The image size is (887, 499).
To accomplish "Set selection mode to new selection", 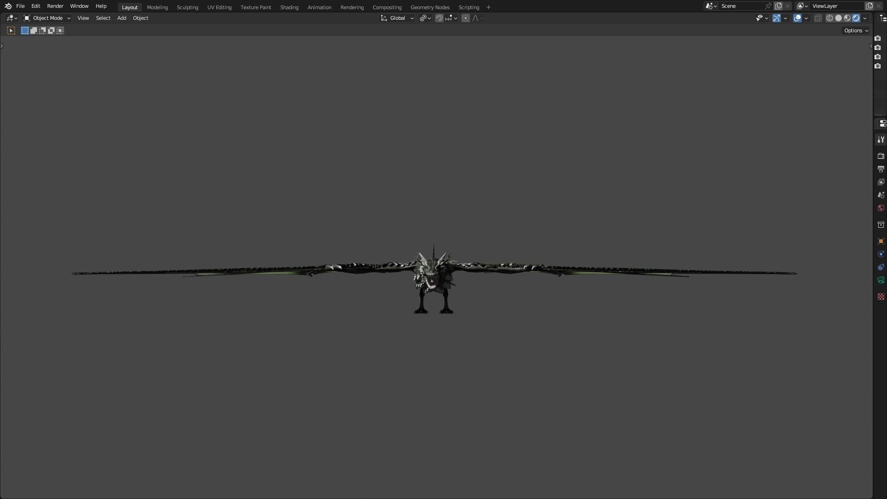I will point(25,30).
